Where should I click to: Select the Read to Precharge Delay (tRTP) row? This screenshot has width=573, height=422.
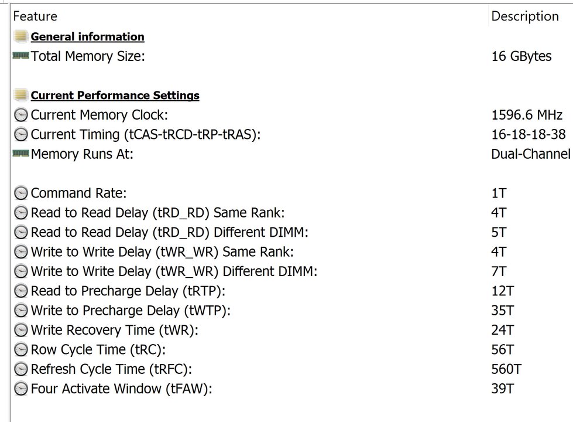pos(291,291)
